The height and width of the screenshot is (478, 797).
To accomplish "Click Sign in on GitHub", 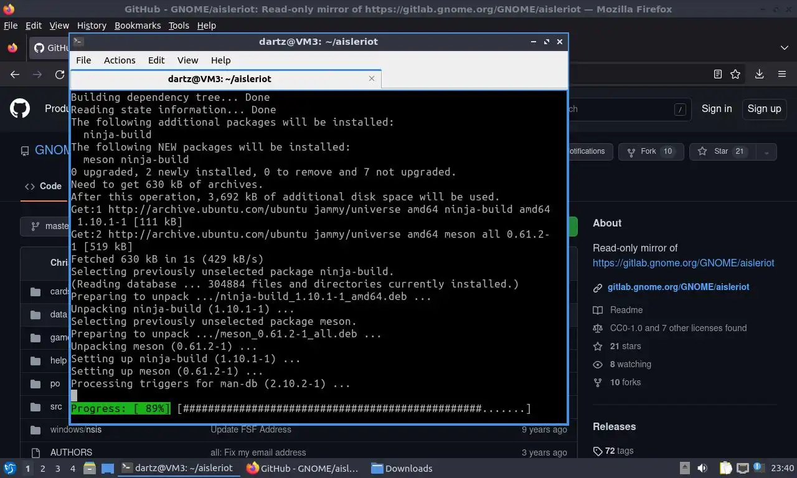I will point(717,108).
